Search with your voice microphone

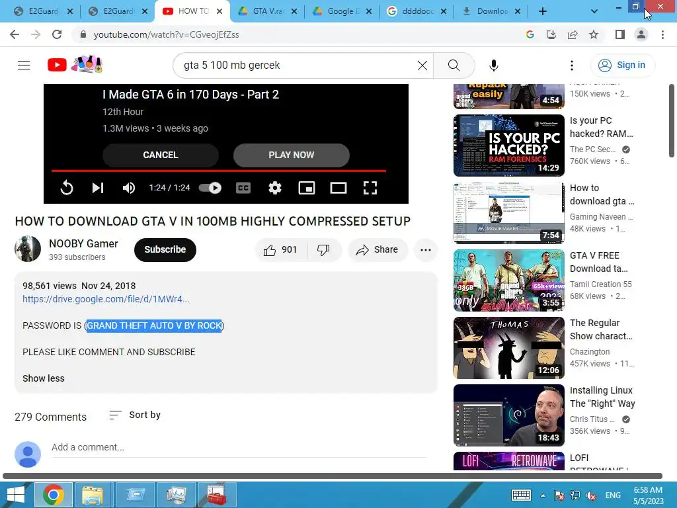[x=493, y=65]
